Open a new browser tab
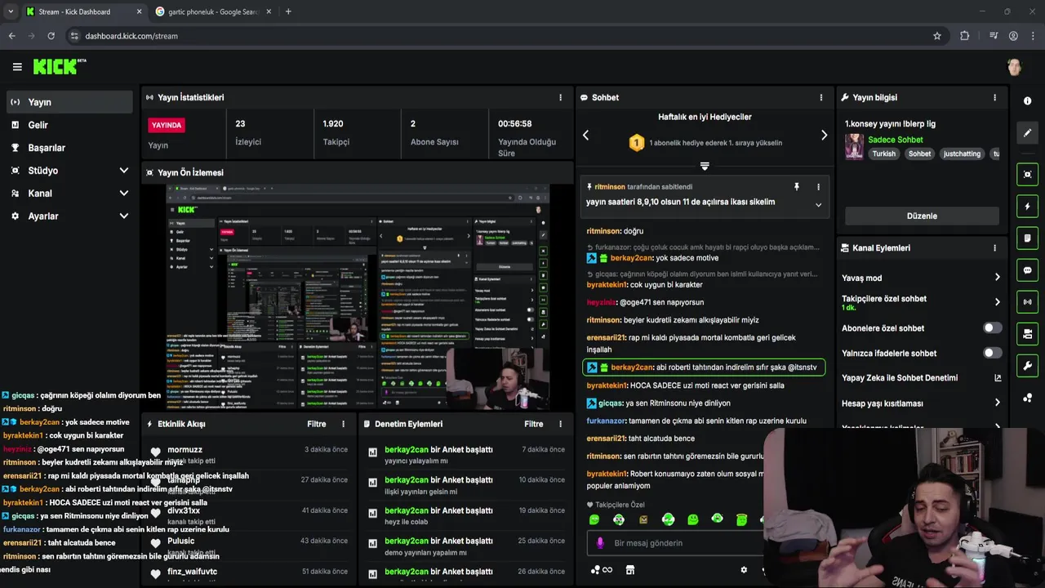The width and height of the screenshot is (1045, 588). [x=288, y=11]
